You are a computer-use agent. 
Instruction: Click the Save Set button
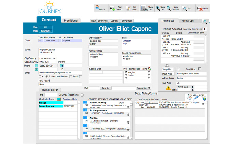coord(106,88)
